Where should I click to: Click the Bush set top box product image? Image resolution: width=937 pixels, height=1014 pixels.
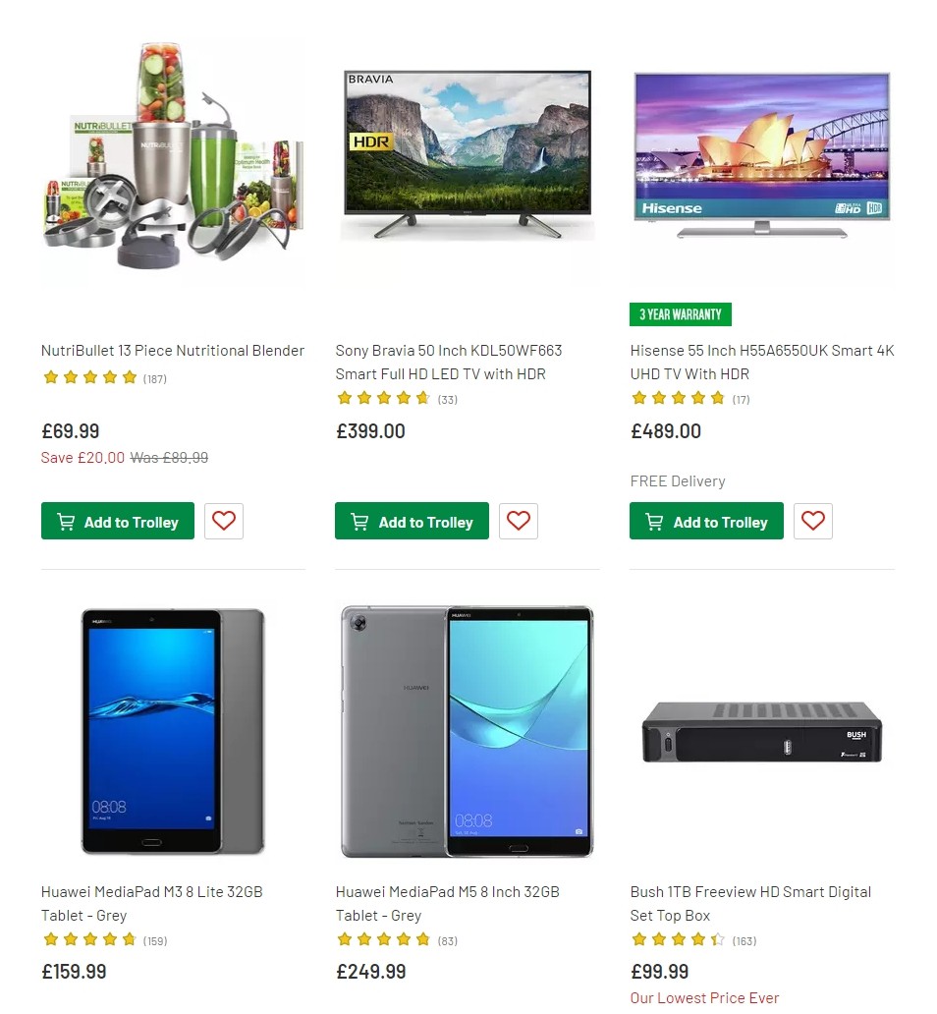(761, 731)
